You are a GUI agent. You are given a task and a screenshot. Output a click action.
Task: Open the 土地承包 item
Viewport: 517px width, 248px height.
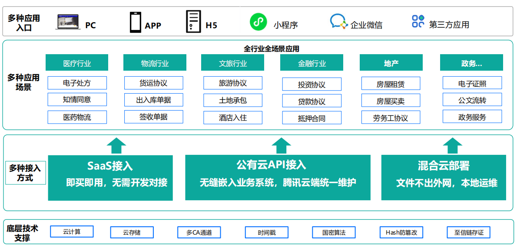tap(233, 100)
